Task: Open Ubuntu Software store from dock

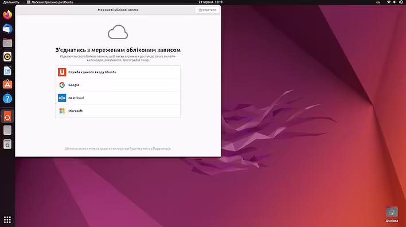Action: [7, 85]
